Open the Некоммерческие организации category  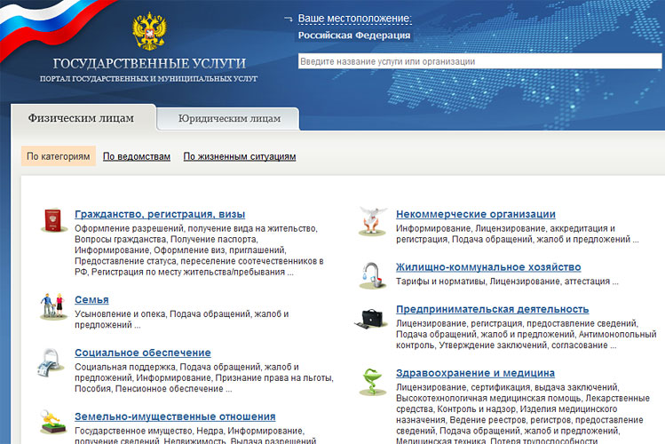[476, 214]
